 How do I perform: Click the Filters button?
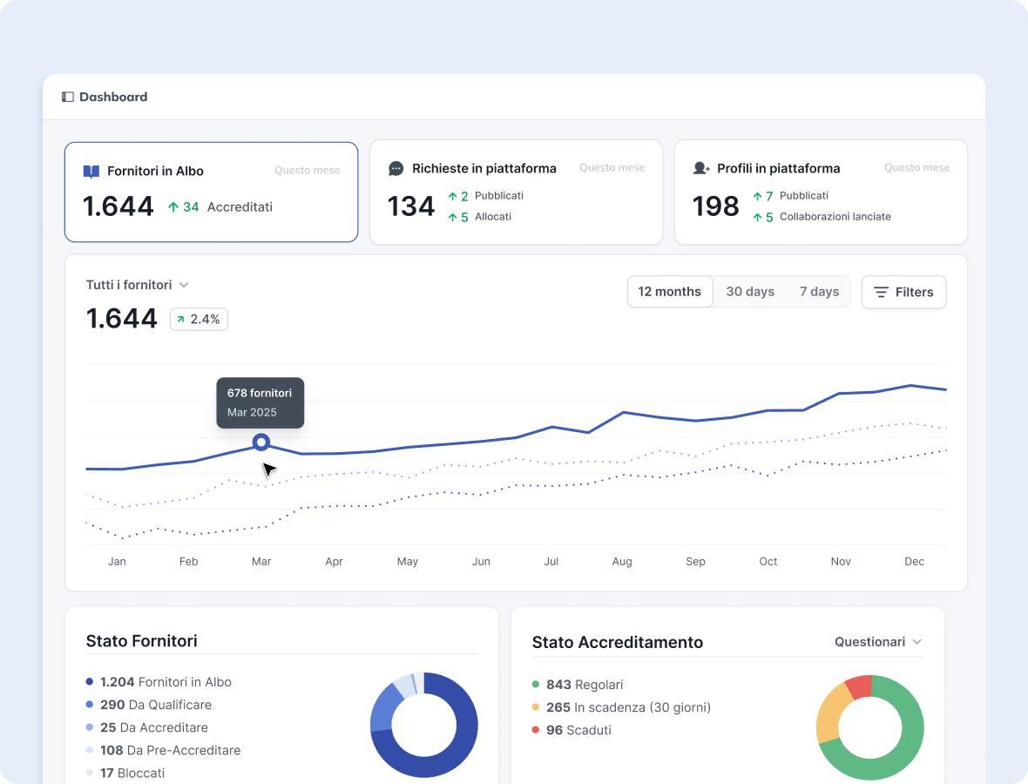pyautogui.click(x=903, y=293)
